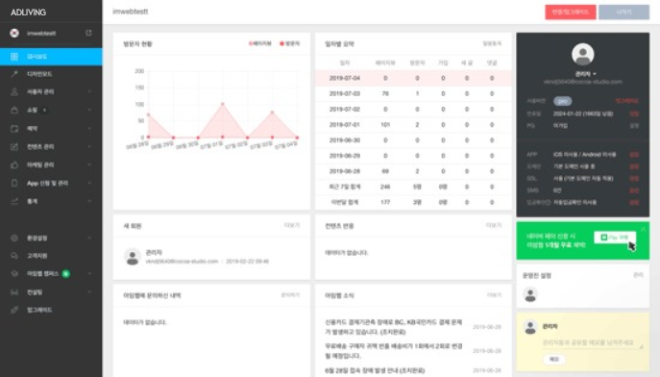Image resolution: width=660 pixels, height=377 pixels.
Task: Open 고객지원 chat bubble icon
Action: point(14,256)
